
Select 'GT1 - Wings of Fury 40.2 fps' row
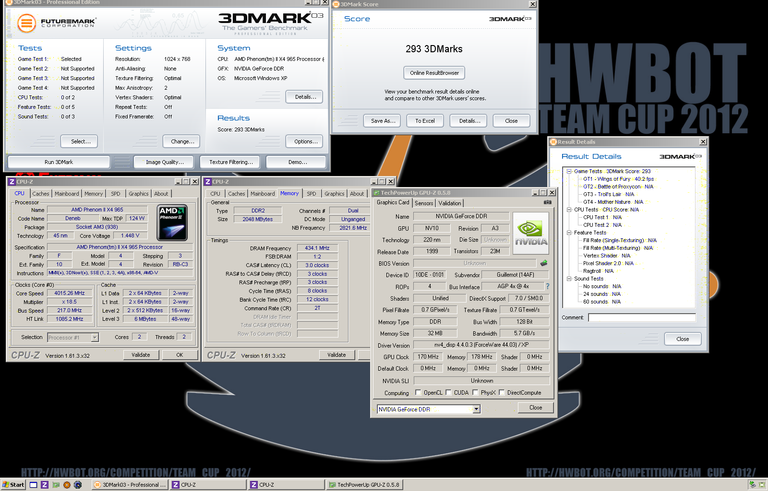[618, 179]
